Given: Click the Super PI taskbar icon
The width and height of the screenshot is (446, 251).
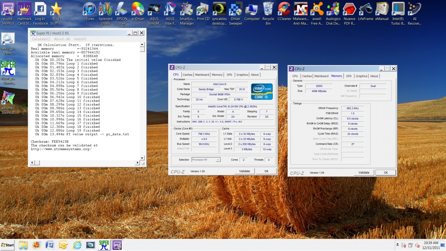Looking at the screenshot, I should point(104,245).
